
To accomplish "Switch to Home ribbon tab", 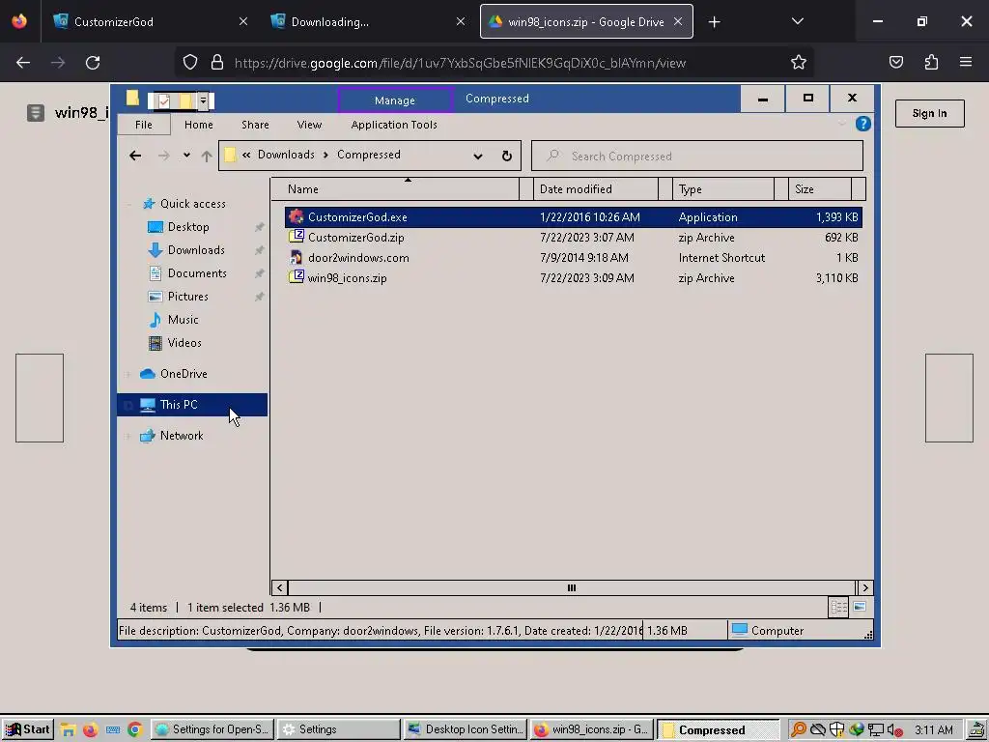I will (x=199, y=125).
